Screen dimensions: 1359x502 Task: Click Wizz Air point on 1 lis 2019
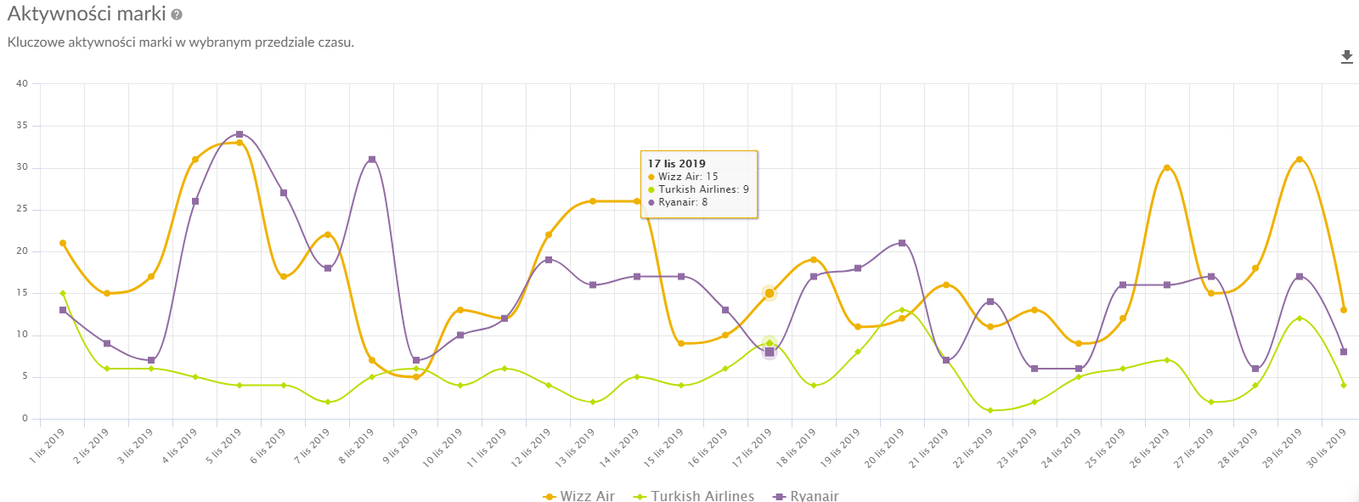[x=63, y=243]
